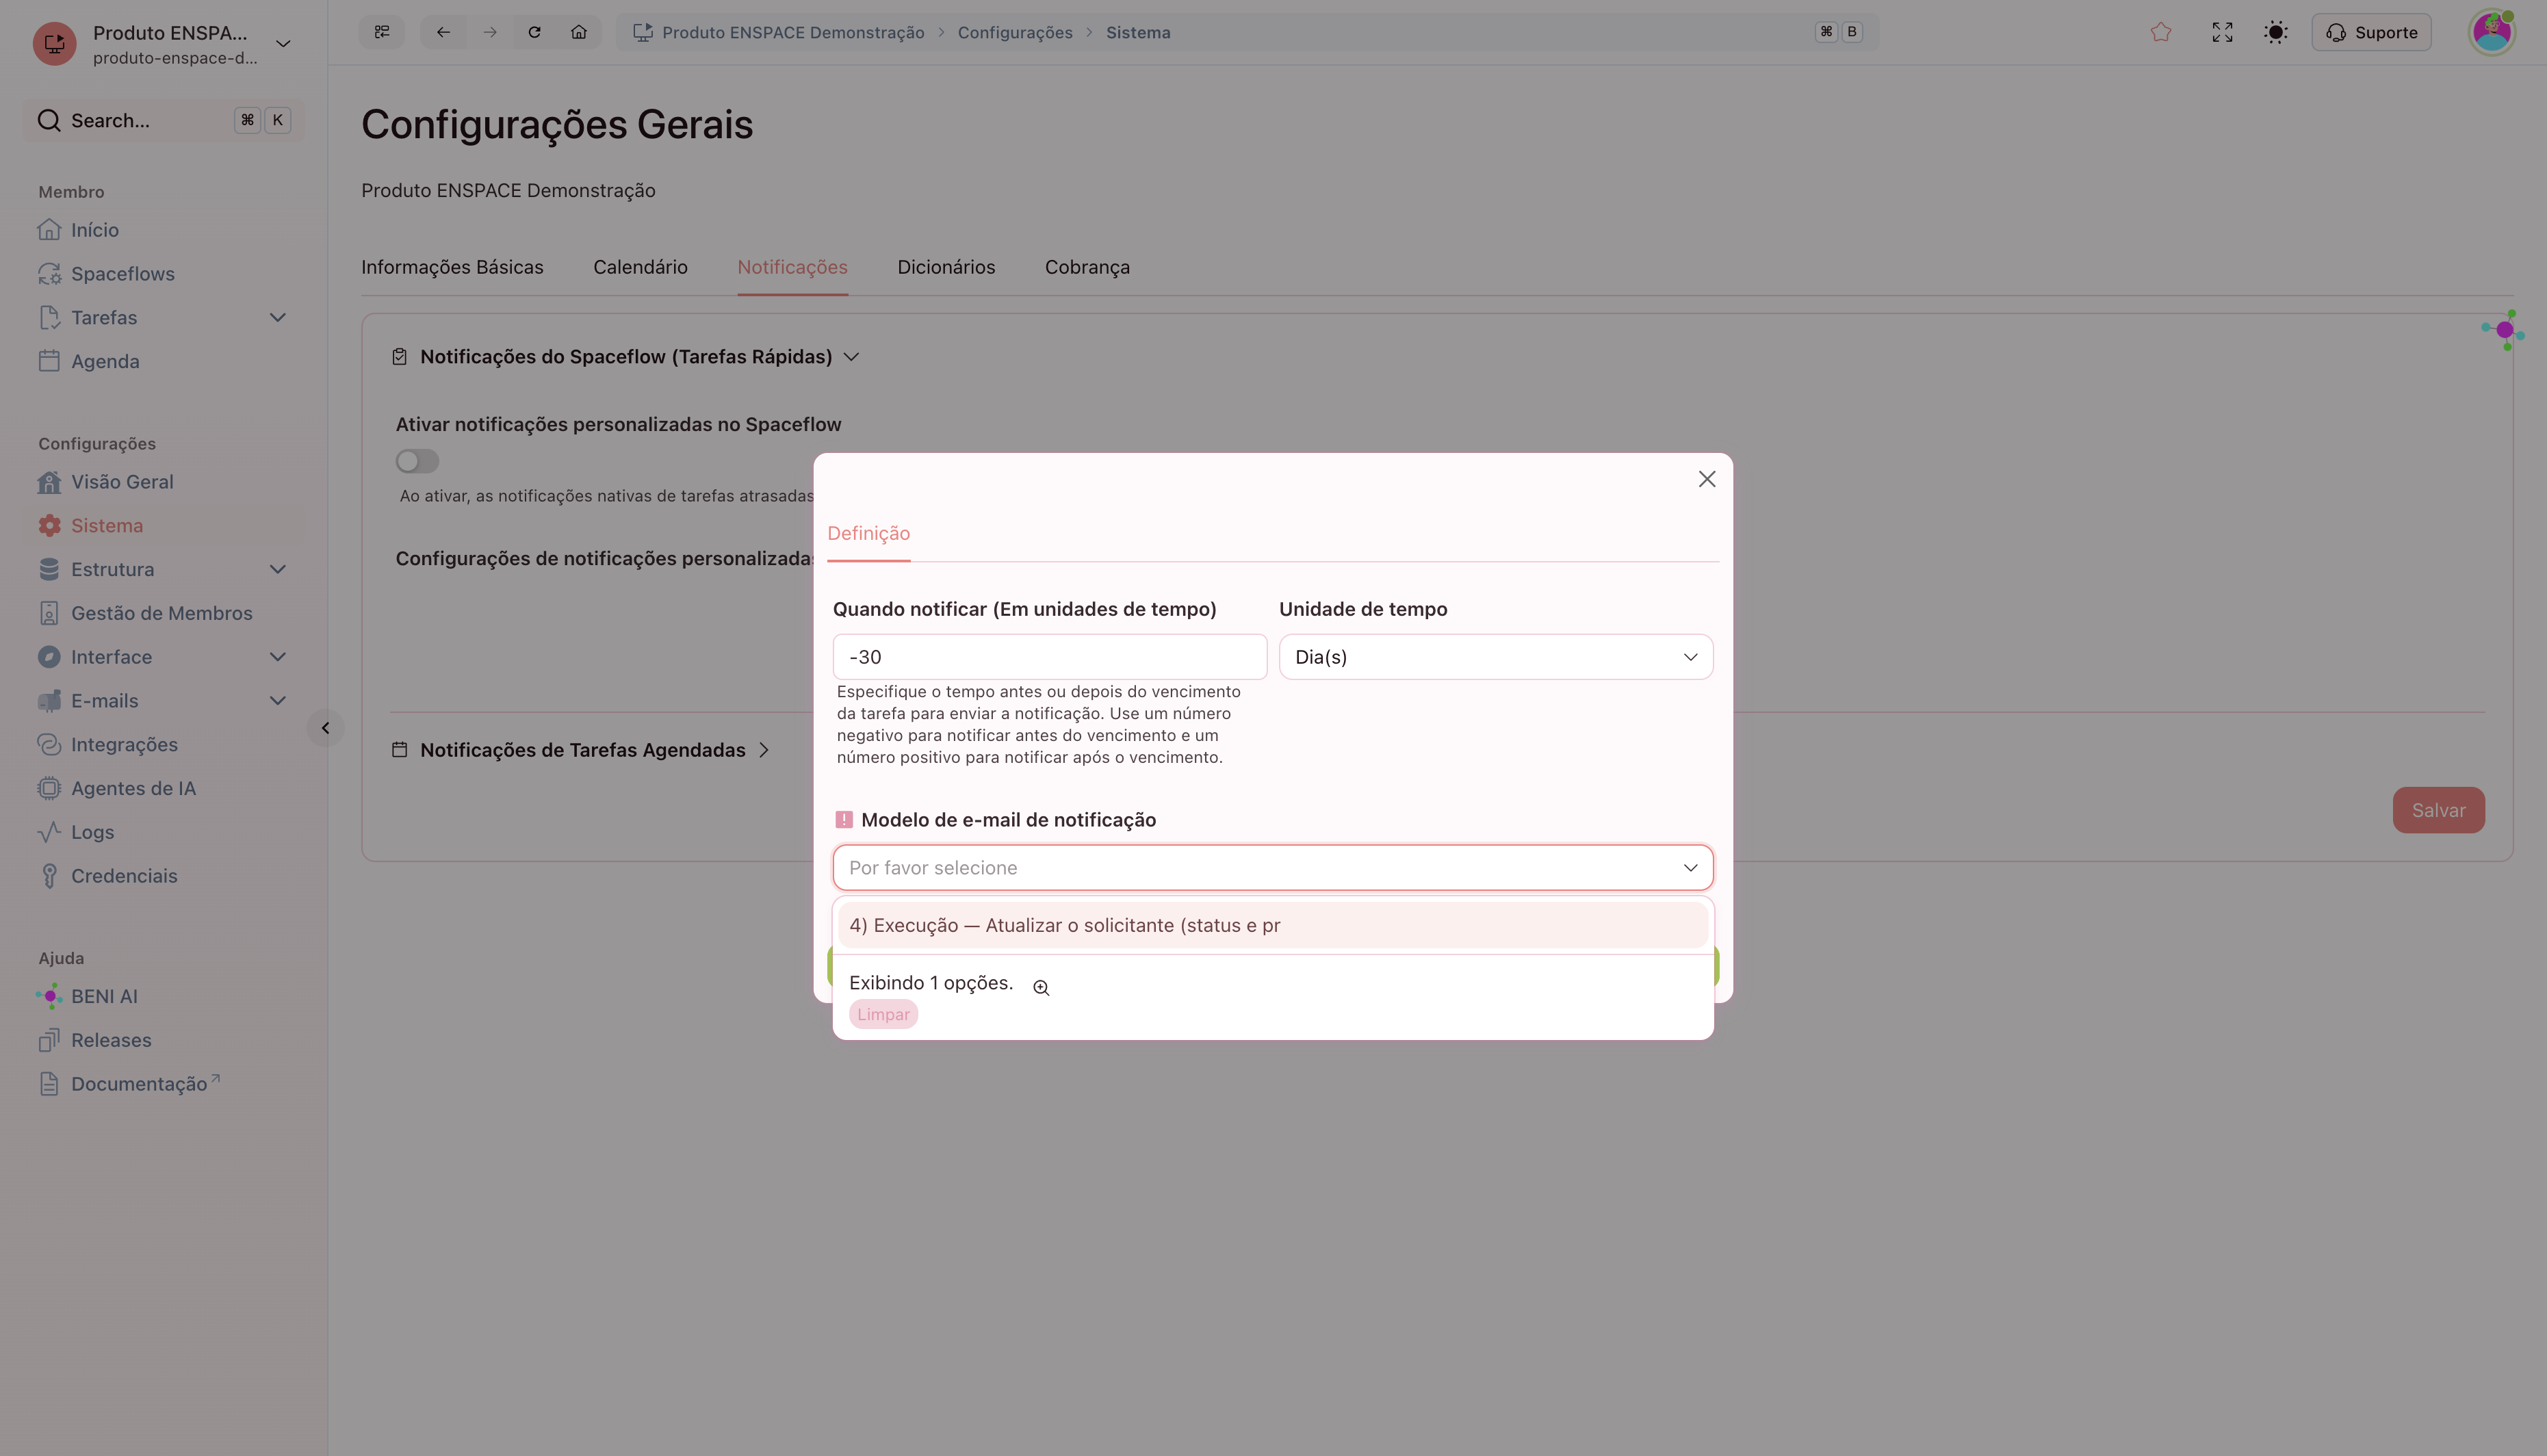Image resolution: width=2547 pixels, height=1456 pixels.
Task: Switch to Dicionários tab
Action: pos(946,267)
